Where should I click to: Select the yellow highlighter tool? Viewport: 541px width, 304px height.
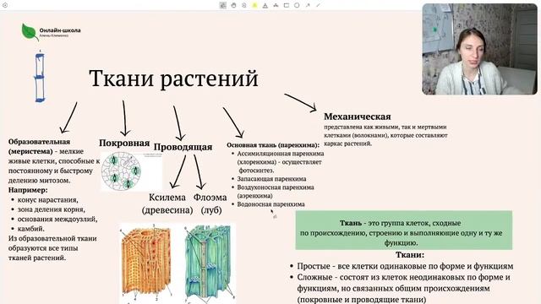point(254,5)
